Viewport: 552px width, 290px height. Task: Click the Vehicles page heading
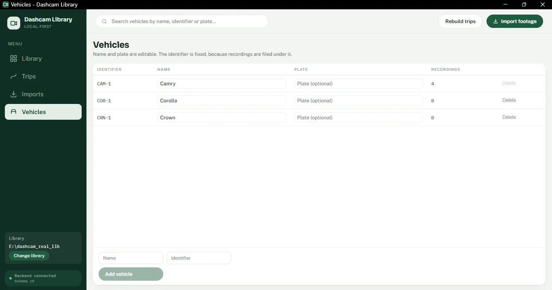(x=111, y=45)
